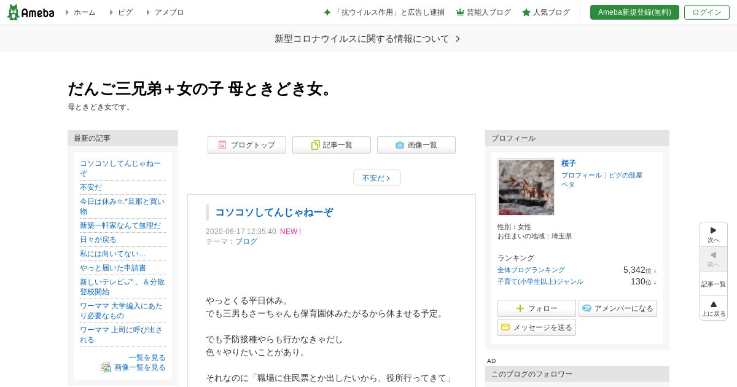Click green plus icon on フォロー button
This screenshot has width=737, height=387.
(520, 308)
